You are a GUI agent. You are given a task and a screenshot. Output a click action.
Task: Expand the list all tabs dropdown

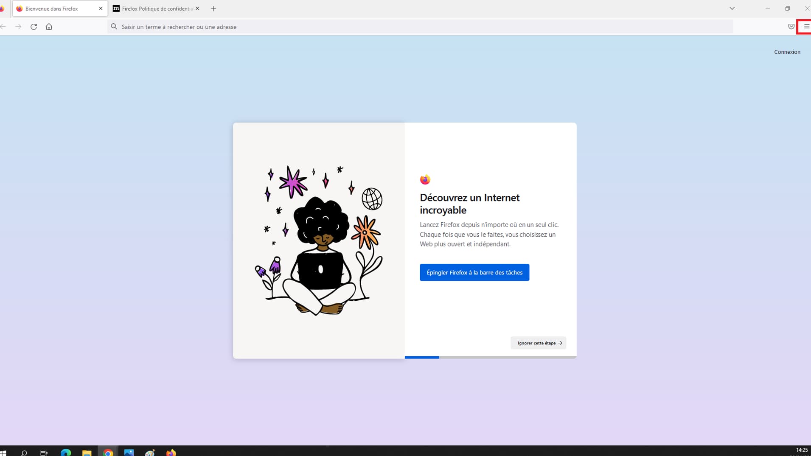coord(732,8)
